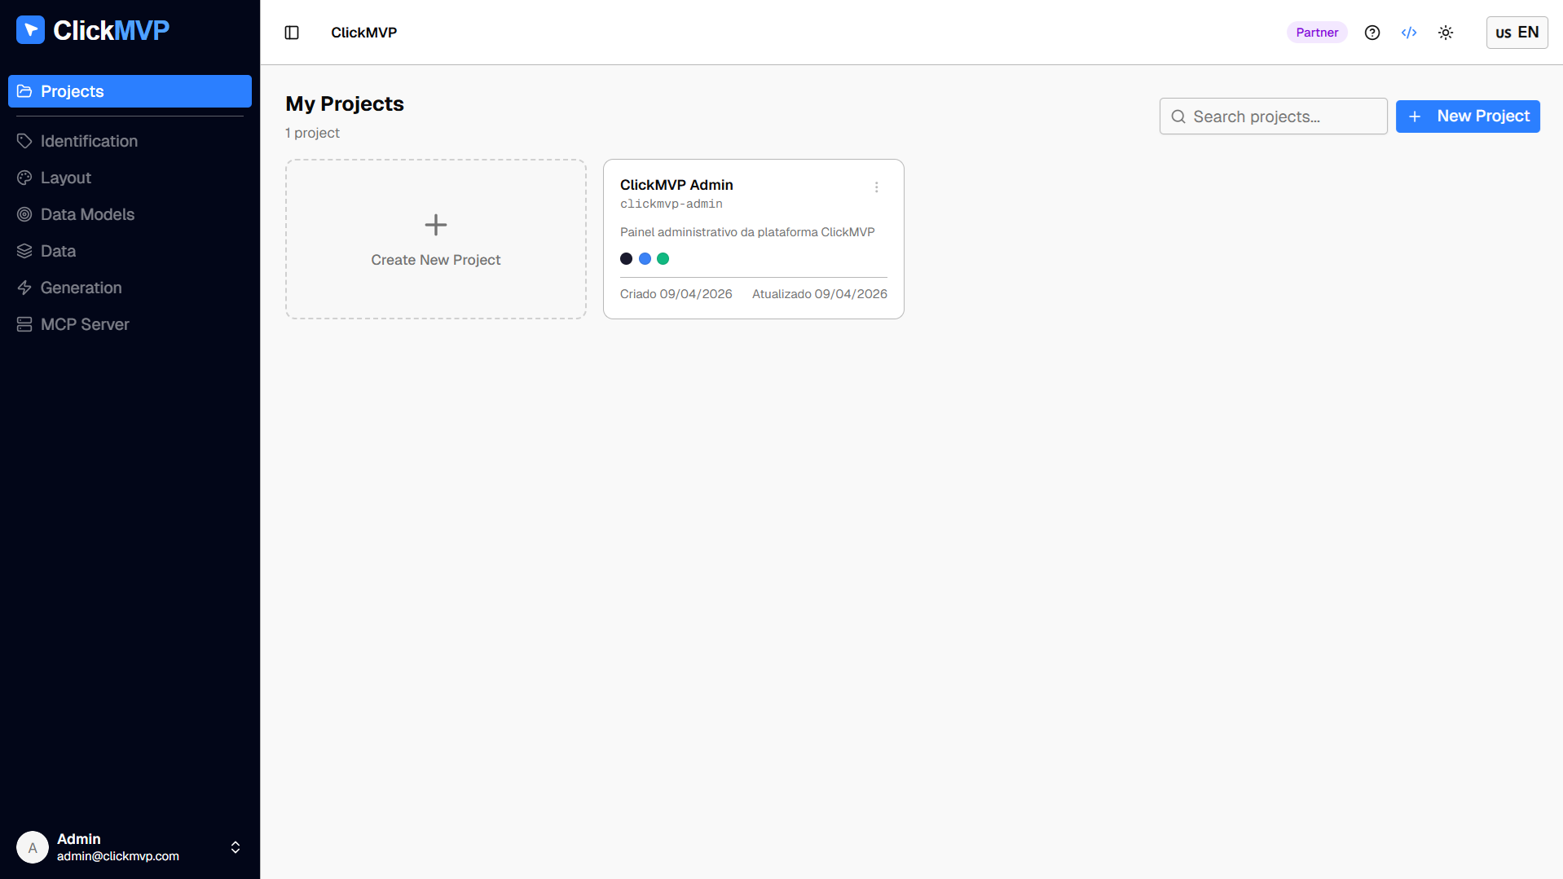Open the Data section
This screenshot has height=879, width=1563.
[130, 251]
